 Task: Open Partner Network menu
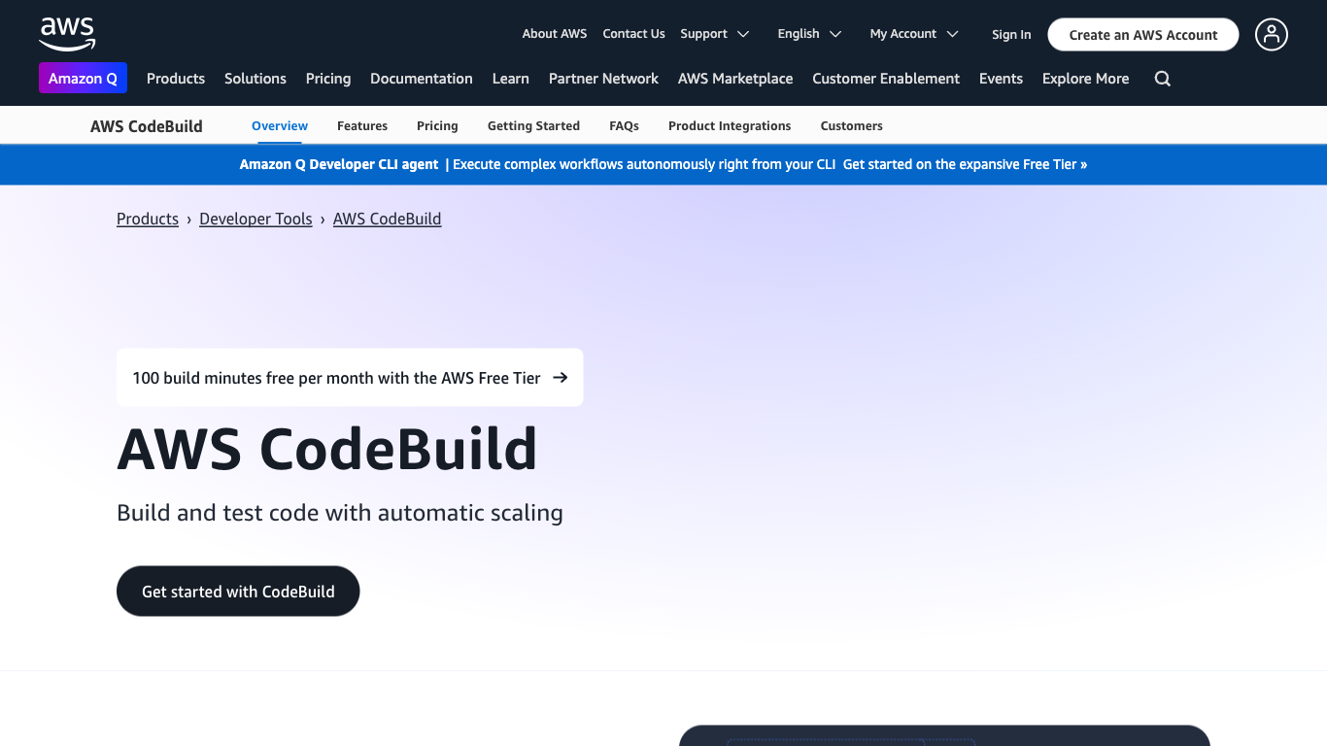point(603,79)
